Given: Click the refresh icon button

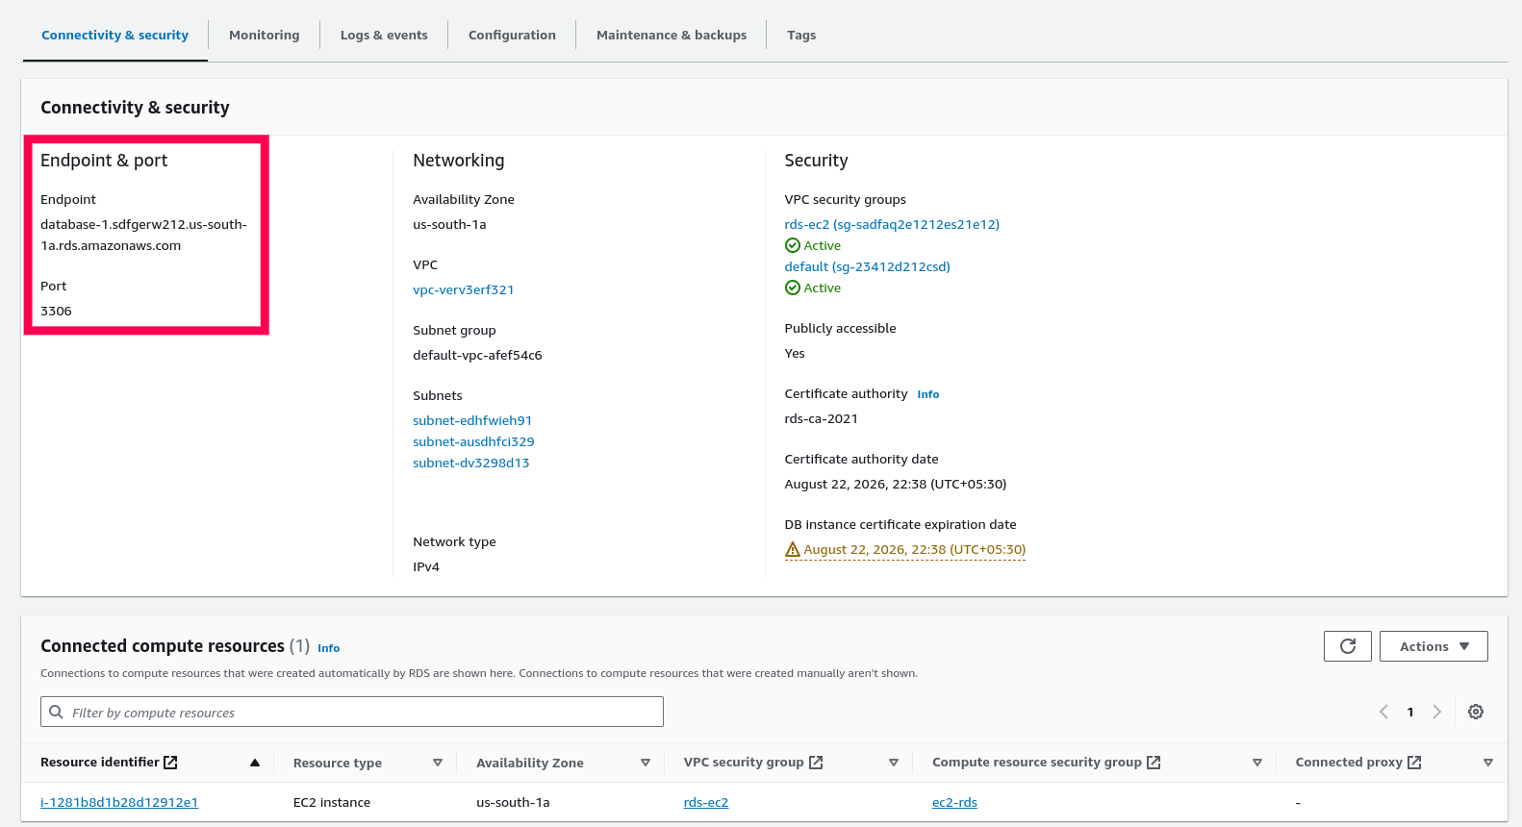Looking at the screenshot, I should 1348,646.
